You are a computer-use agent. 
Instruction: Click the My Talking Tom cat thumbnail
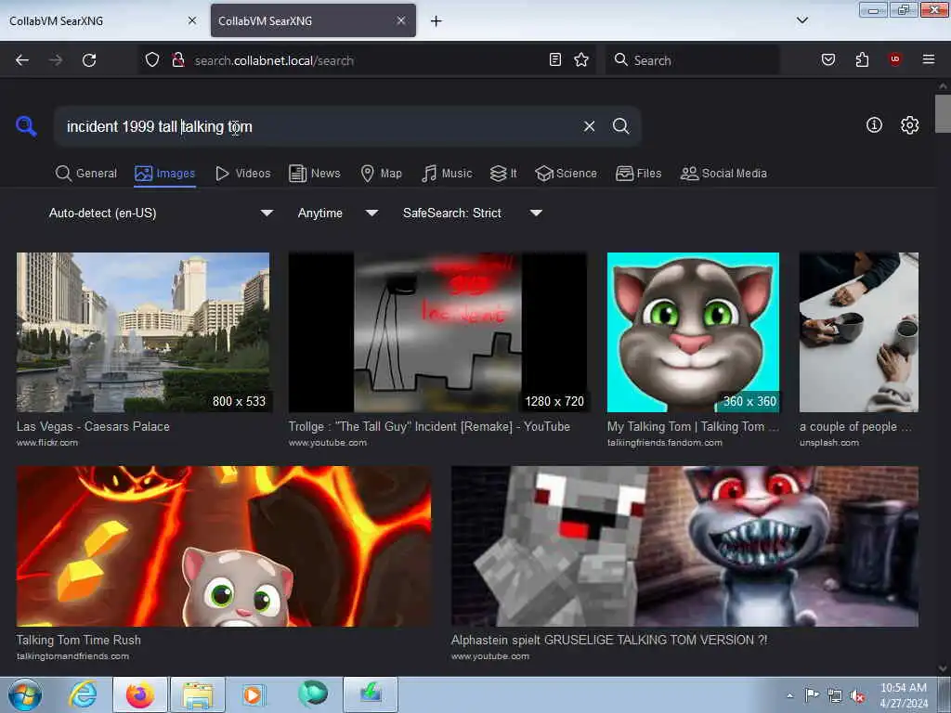[693, 332]
